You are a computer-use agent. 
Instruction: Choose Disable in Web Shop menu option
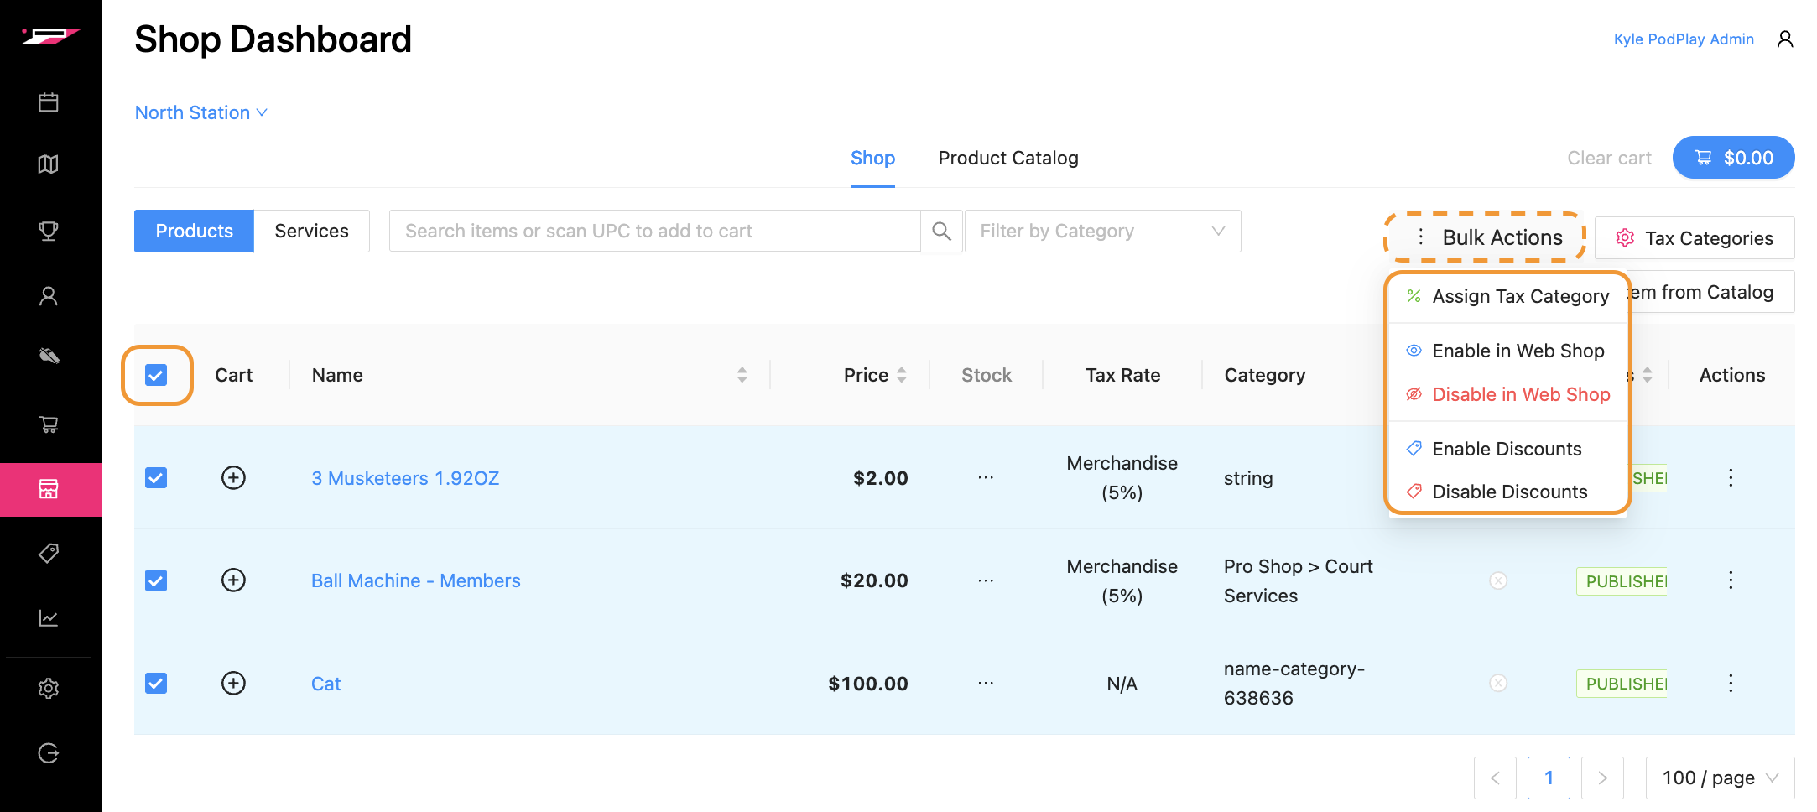tap(1519, 394)
